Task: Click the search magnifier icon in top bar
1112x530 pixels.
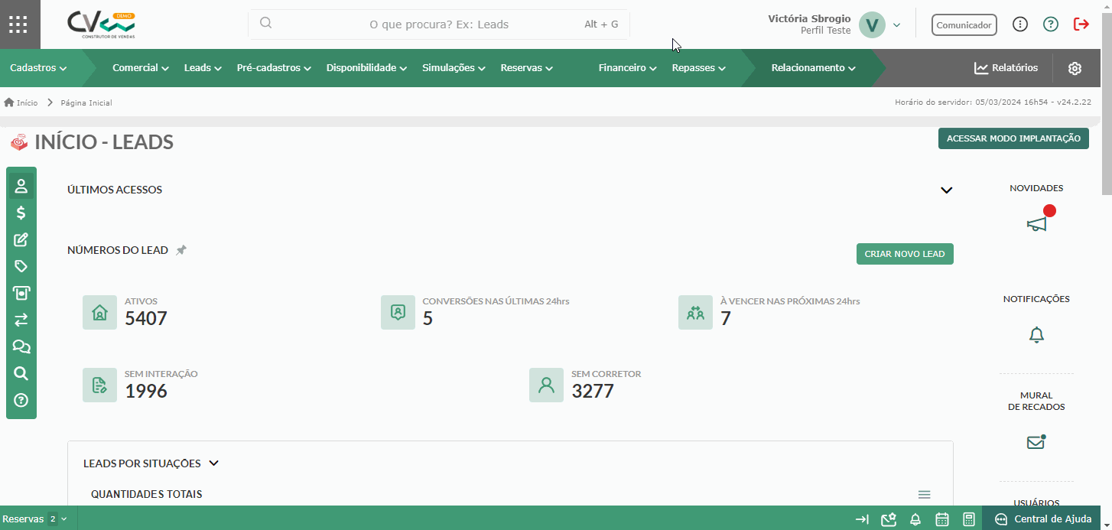Action: 266,23
